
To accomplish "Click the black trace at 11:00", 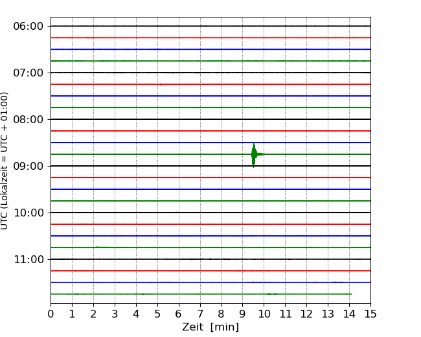I will [210, 259].
